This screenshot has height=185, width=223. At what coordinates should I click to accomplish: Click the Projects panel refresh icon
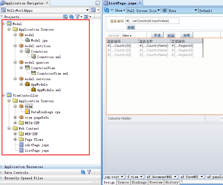tap(71, 17)
